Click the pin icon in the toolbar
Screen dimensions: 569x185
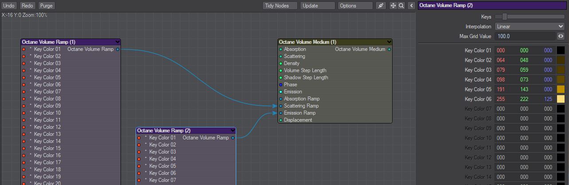381,6
